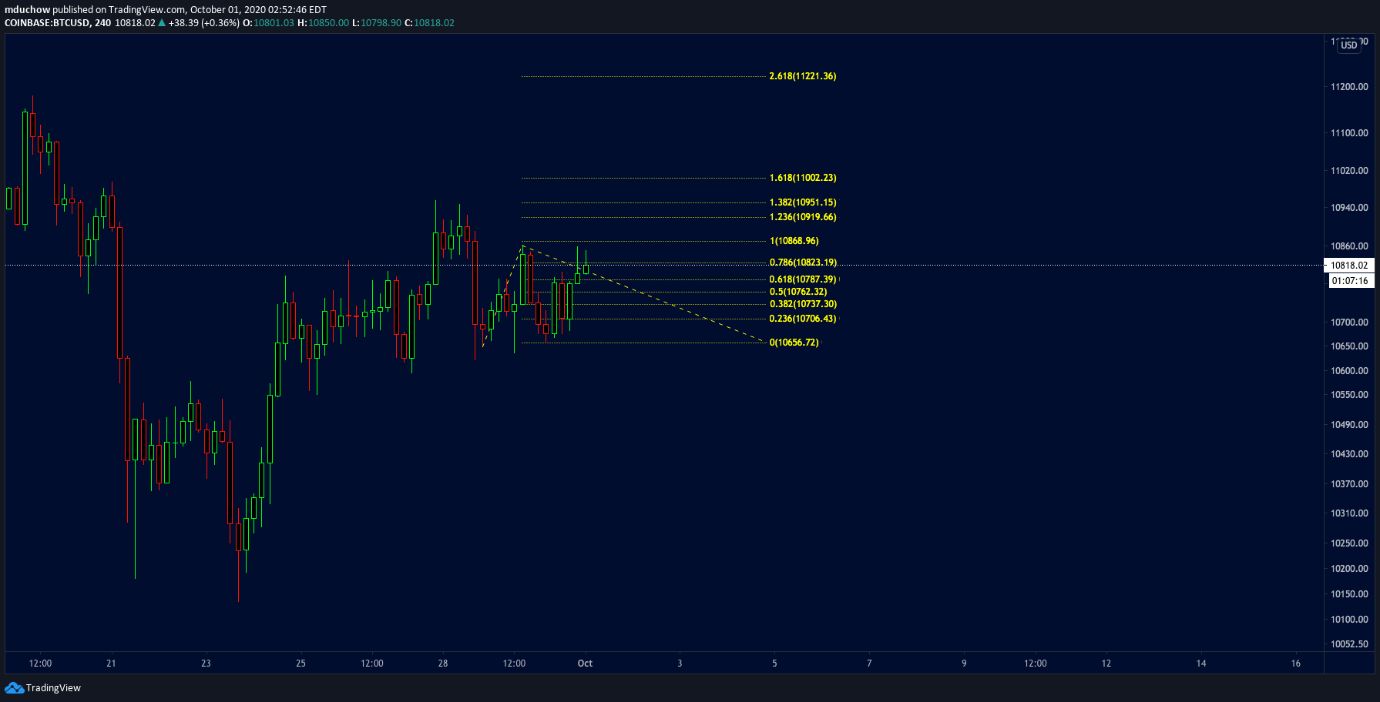Click the 10700.00 price axis label
The image size is (1380, 702).
(1349, 323)
